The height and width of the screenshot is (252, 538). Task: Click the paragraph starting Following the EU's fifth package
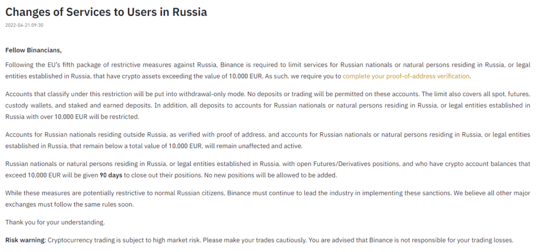(x=267, y=70)
